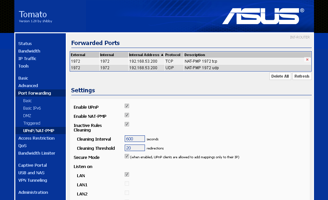The height and width of the screenshot is (200, 328).
Task: Open Basic under Port Forwarding
Action: click(27, 101)
